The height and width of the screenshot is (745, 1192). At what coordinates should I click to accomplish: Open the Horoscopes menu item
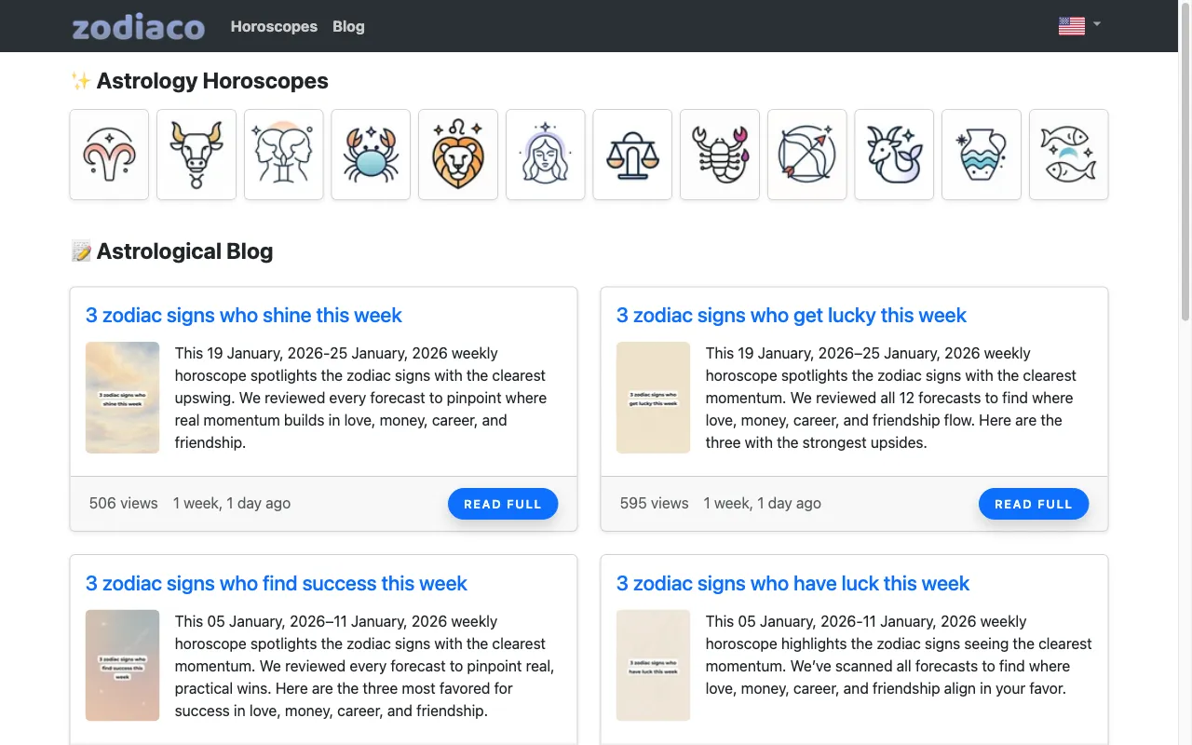coord(274,26)
